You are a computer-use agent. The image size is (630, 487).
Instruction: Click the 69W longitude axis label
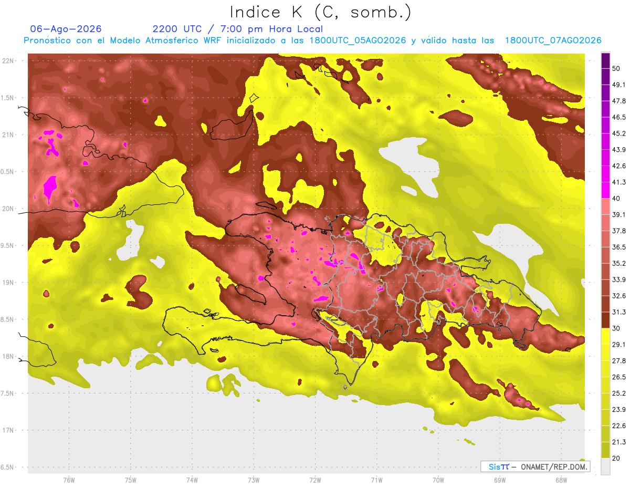[x=500, y=480]
